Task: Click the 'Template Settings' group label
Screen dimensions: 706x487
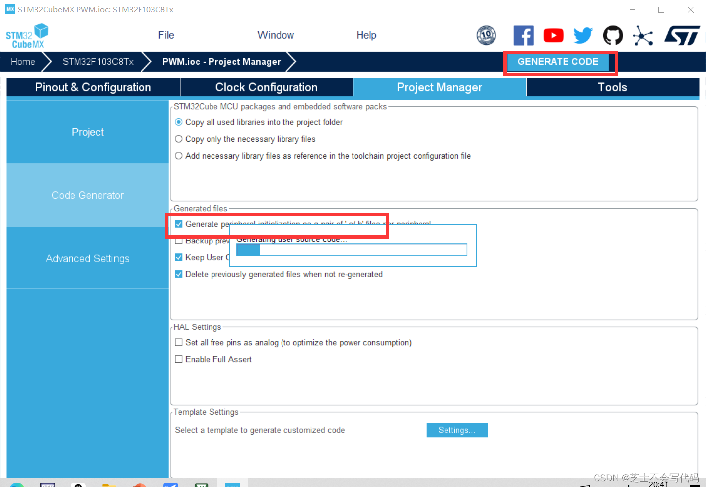Action: point(206,412)
